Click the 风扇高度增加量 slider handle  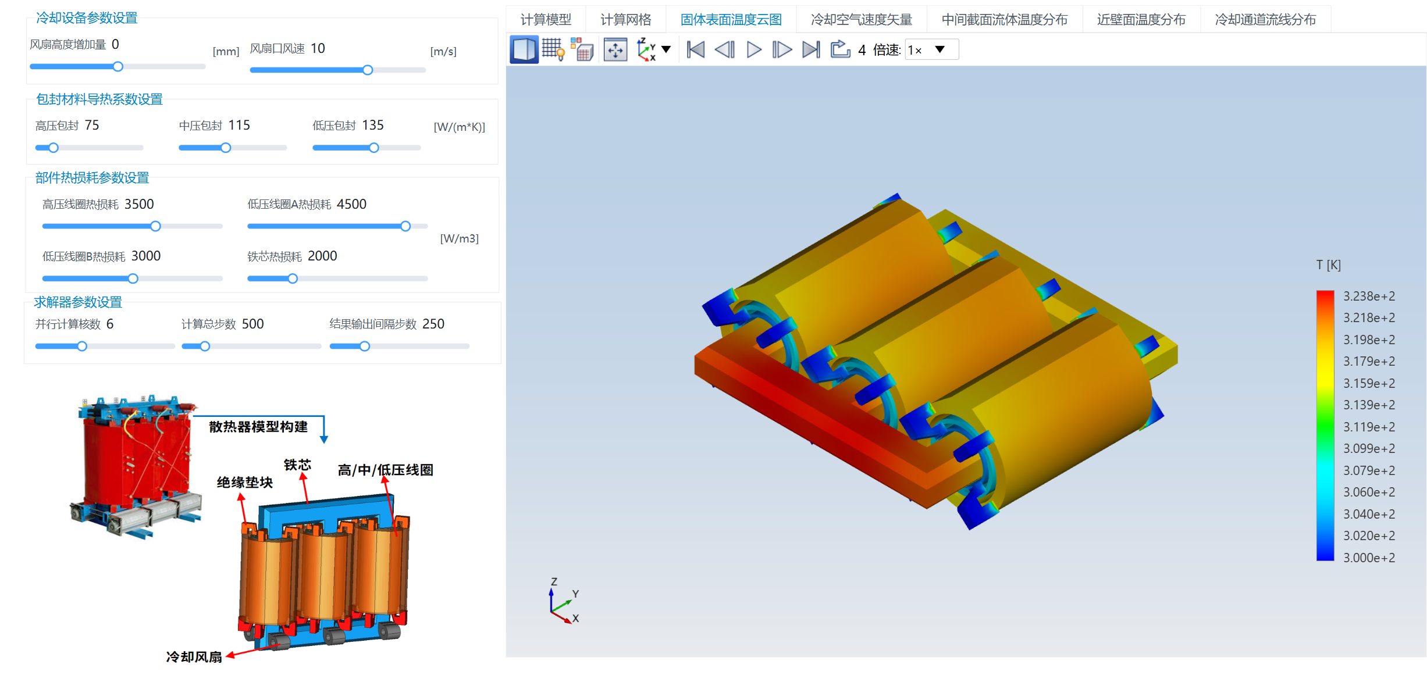[x=118, y=67]
